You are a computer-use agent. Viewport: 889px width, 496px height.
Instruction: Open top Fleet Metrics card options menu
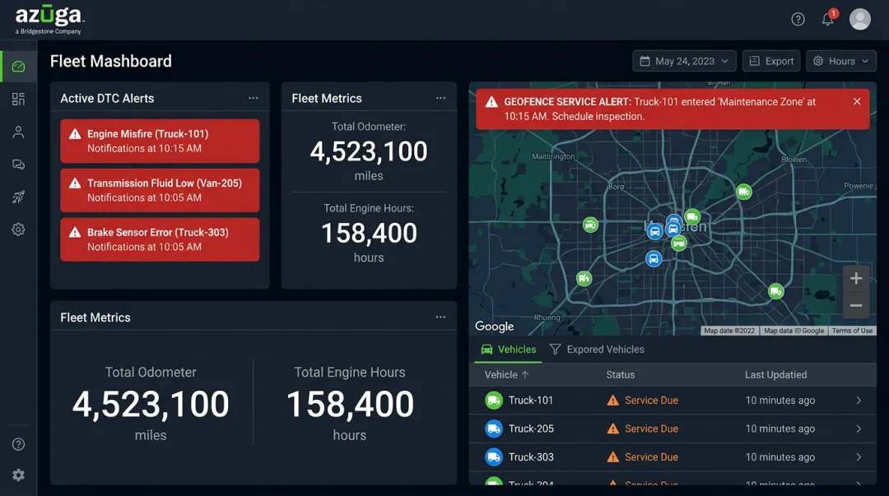coord(440,98)
